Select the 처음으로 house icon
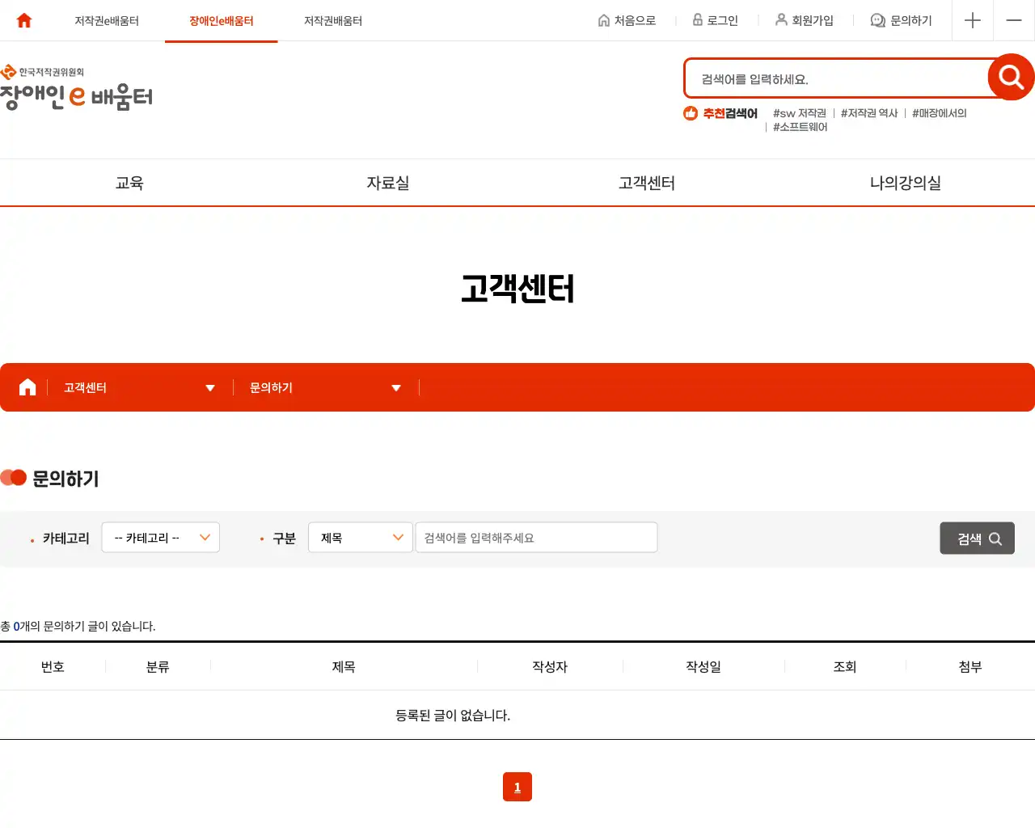This screenshot has height=828, width=1035. tap(604, 20)
